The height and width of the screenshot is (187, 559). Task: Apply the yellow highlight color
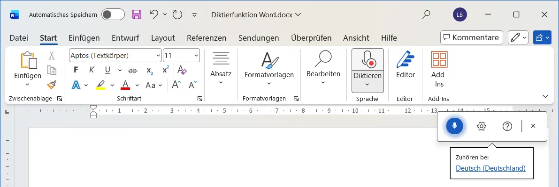tap(100, 85)
